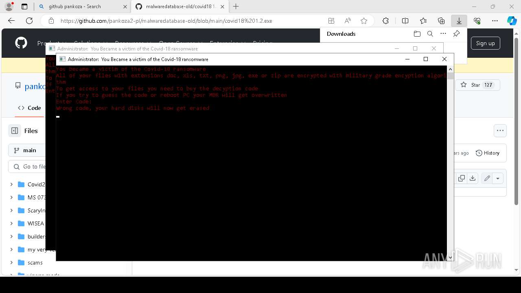Viewport: 521px width, 293px height.
Task: Star the repository
Action: pos(477,85)
